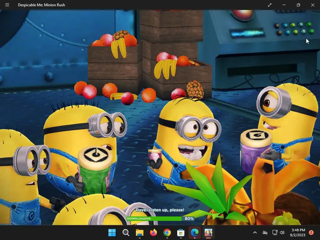Toggle full screen with the diagonal arrows
The height and width of the screenshot is (240, 320).
pos(270,5)
